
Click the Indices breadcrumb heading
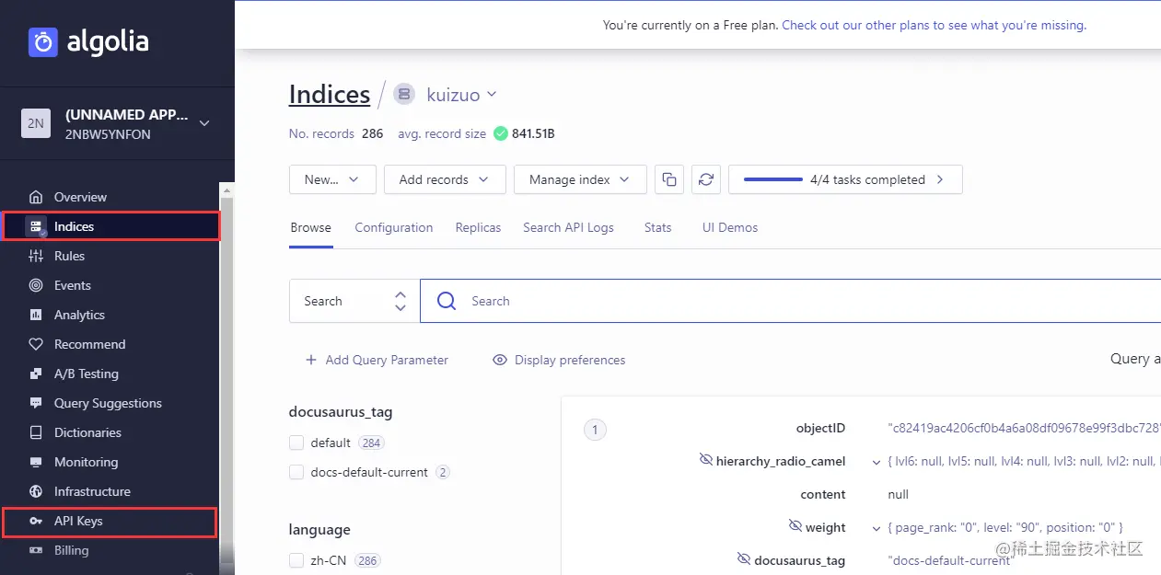(330, 94)
